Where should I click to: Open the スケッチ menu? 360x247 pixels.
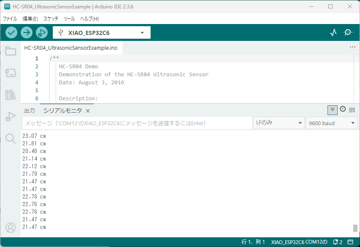[51, 19]
